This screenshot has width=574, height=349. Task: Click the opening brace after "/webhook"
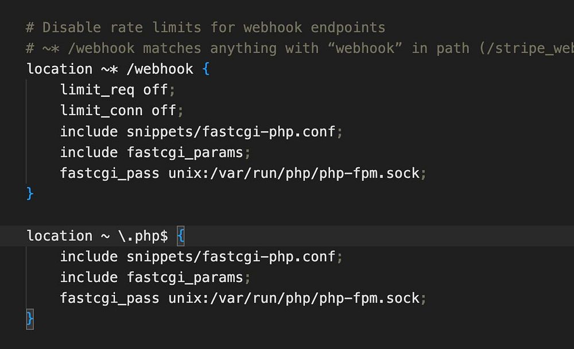pos(206,69)
